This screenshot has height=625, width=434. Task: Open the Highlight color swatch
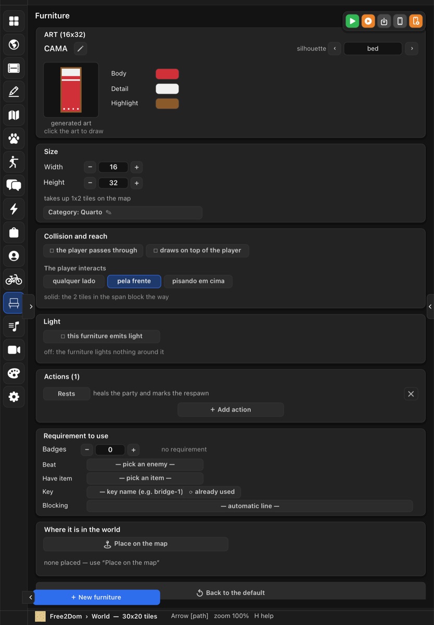point(167,104)
